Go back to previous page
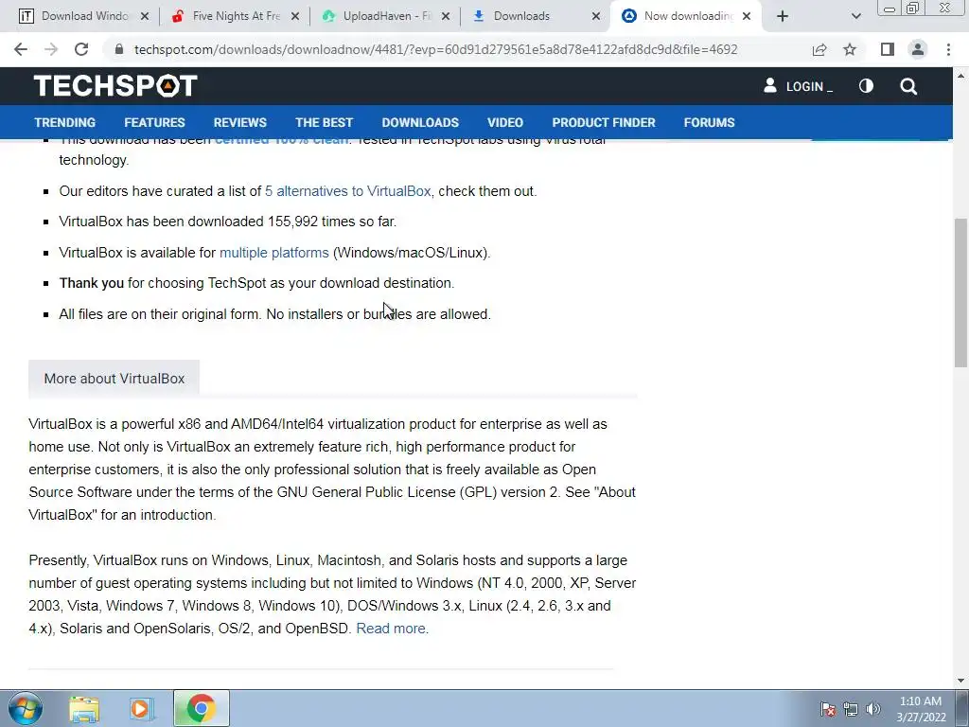This screenshot has height=727, width=969. click(21, 49)
